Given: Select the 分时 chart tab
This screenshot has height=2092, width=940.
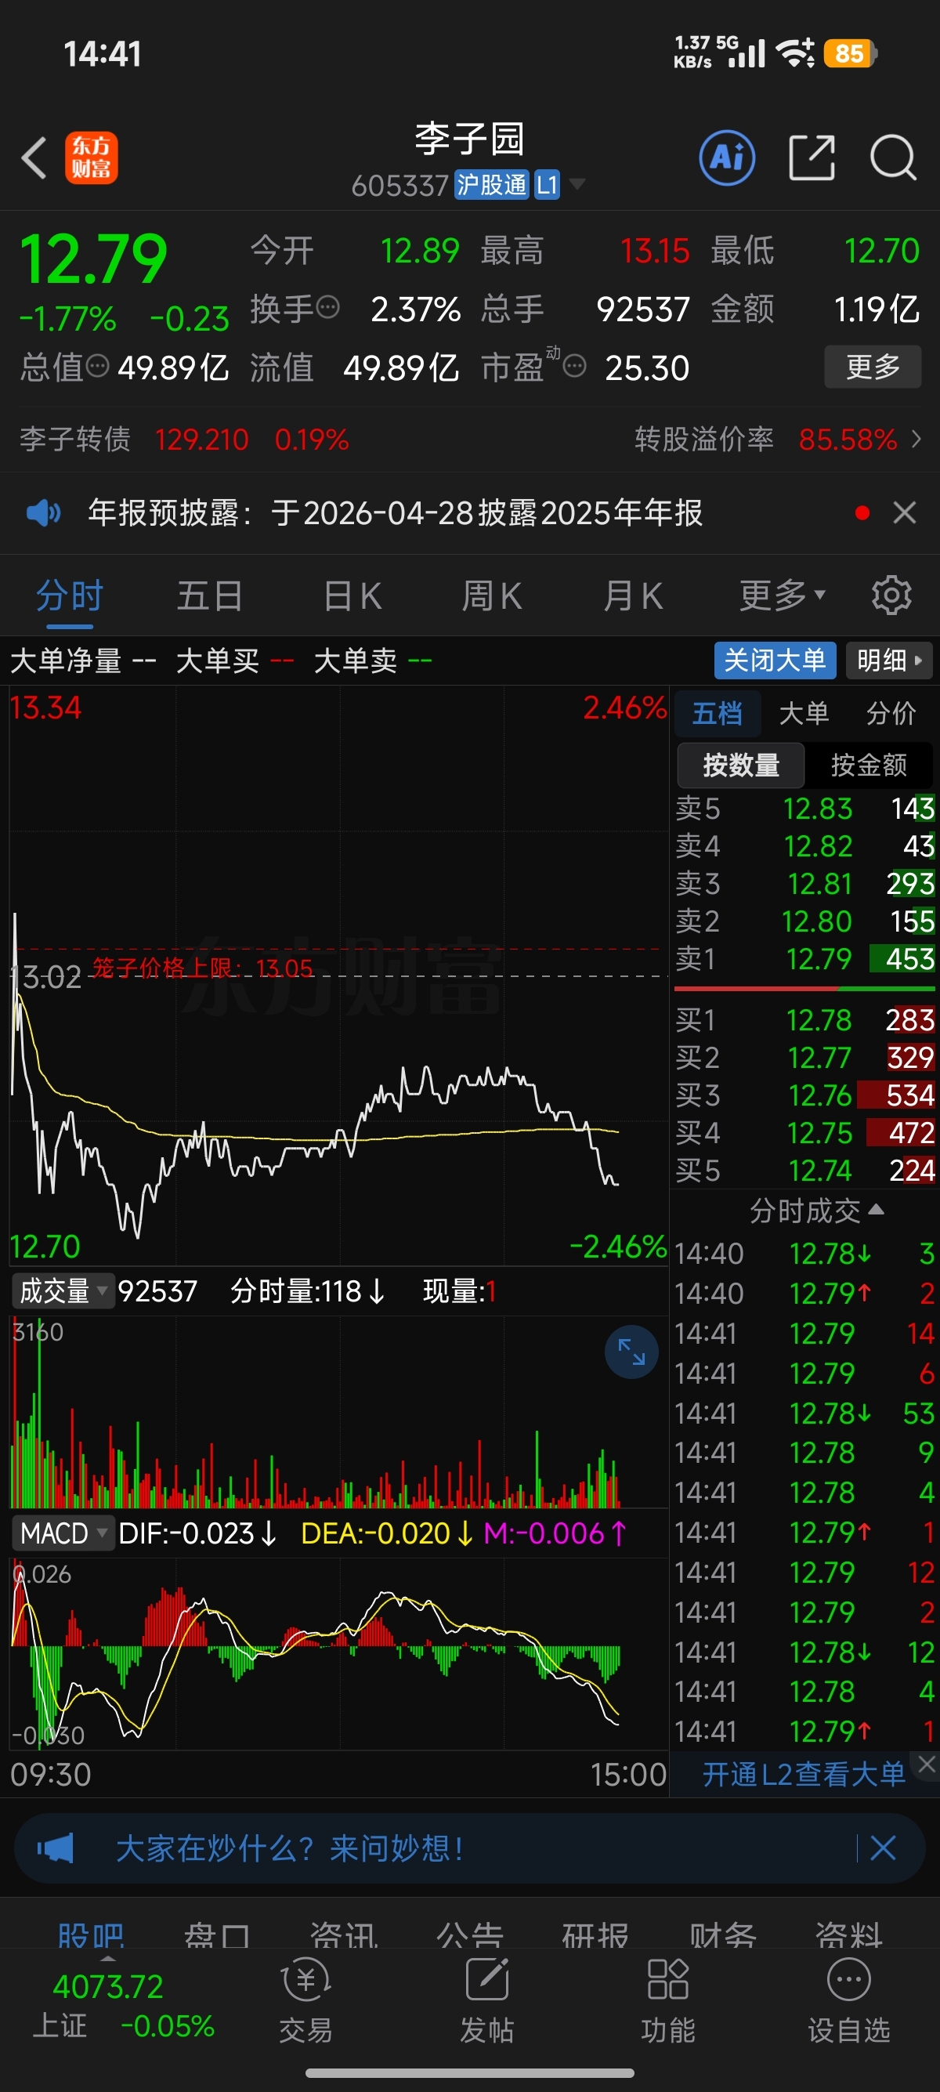Looking at the screenshot, I should [69, 595].
